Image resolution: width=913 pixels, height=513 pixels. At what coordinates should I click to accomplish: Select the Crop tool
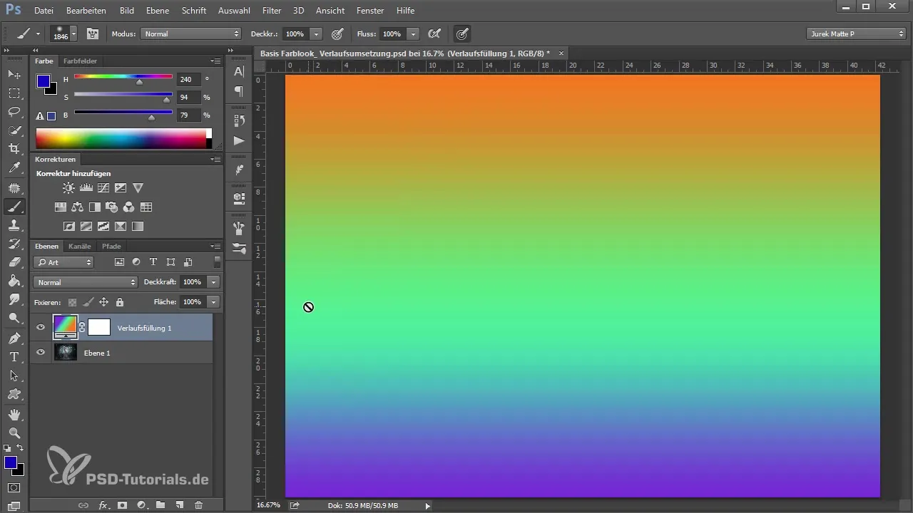(x=14, y=149)
